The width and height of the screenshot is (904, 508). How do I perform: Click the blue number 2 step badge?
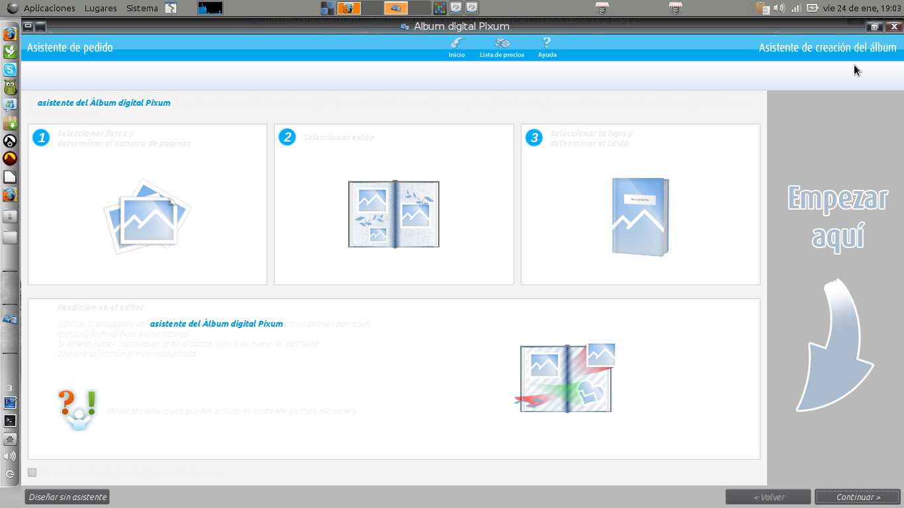[x=287, y=137]
